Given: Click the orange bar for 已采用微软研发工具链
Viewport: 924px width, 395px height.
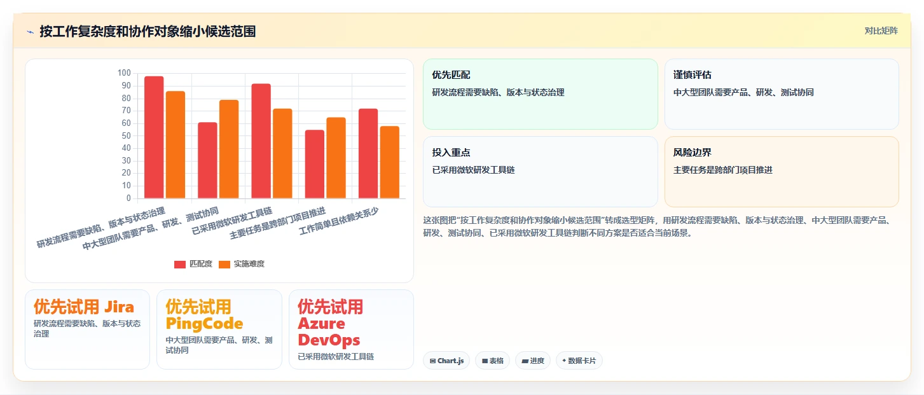Looking at the screenshot, I should pyautogui.click(x=282, y=154).
